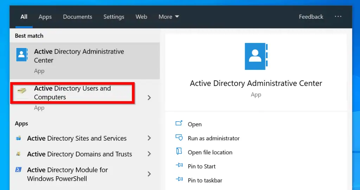Screen dimensions: 360x190
Task: Click the Users and Computers app icon
Action: tap(22, 91)
